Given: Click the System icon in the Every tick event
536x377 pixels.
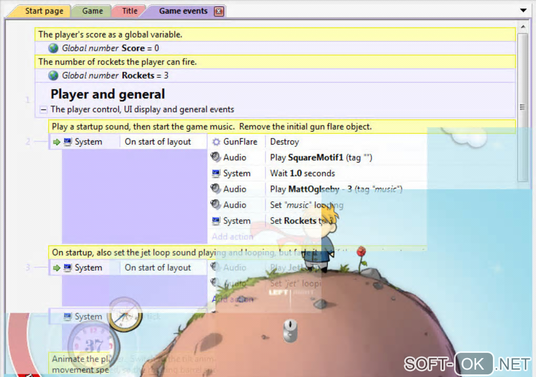Looking at the screenshot, I should pos(68,317).
